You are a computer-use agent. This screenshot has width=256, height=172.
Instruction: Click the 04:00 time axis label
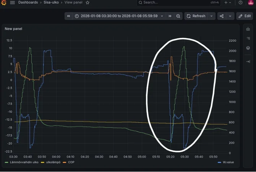pos(56,157)
